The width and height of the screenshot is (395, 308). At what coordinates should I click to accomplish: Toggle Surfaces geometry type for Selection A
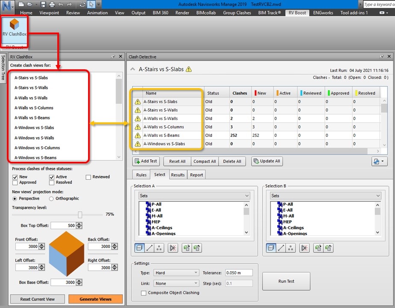[x=139, y=248]
